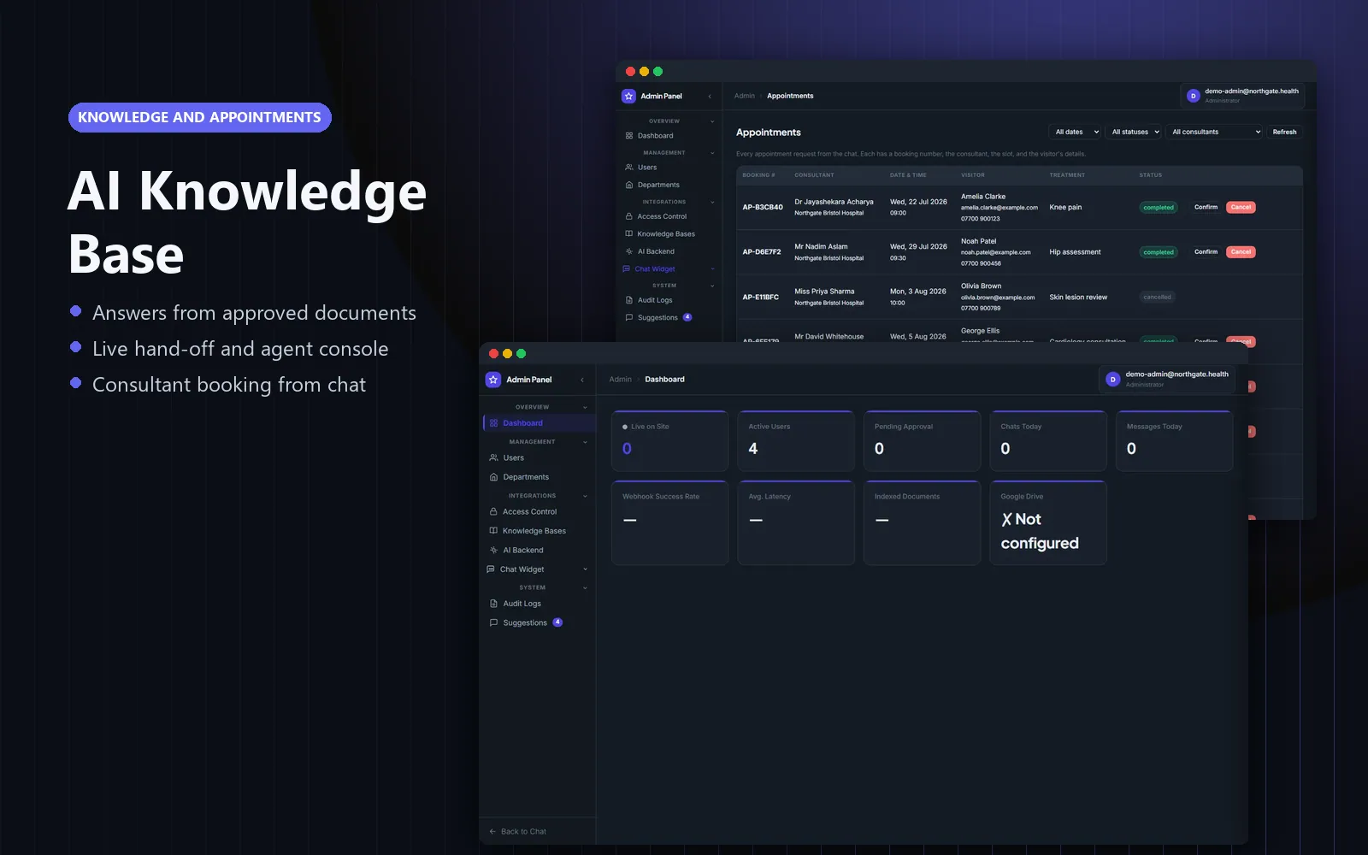Click the Suggestions comment icon in front window
Viewport: 1368px width, 855px height.
click(493, 622)
